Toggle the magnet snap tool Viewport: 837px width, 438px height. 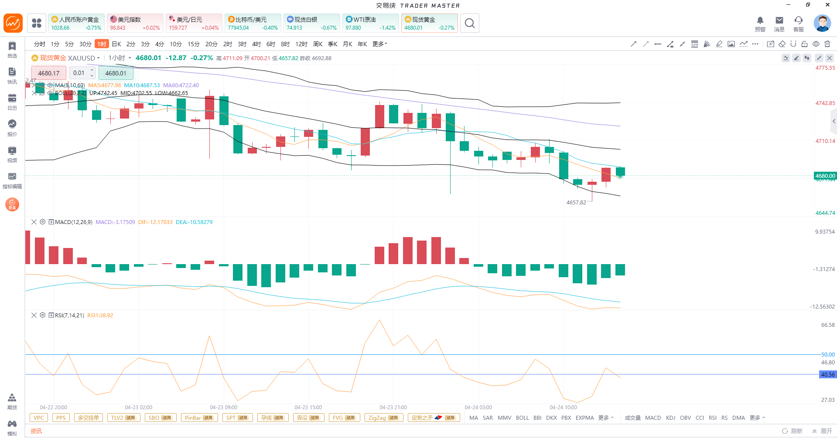[x=793, y=44]
